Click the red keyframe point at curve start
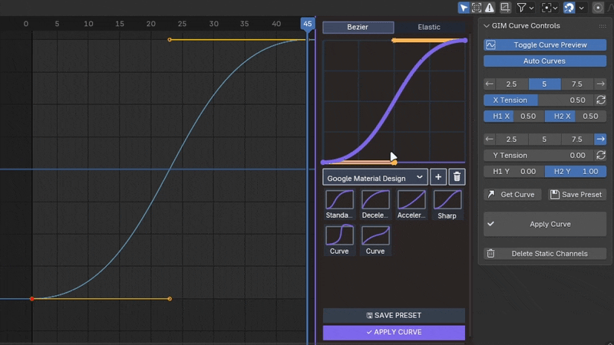The height and width of the screenshot is (345, 614). click(32, 299)
